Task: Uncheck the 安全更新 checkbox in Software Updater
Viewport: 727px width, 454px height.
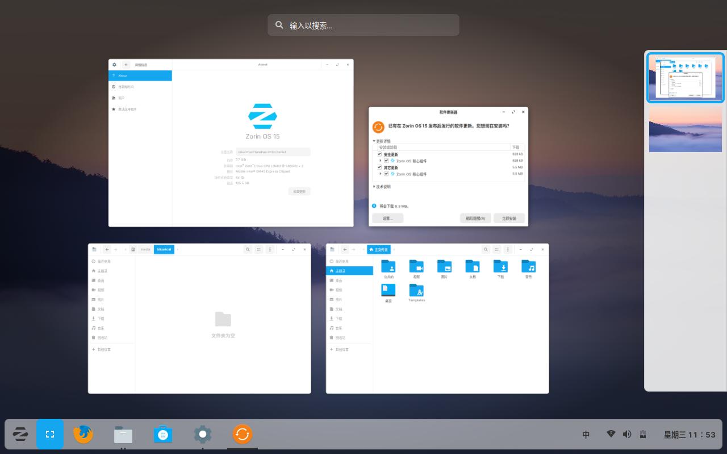Action: tap(379, 154)
